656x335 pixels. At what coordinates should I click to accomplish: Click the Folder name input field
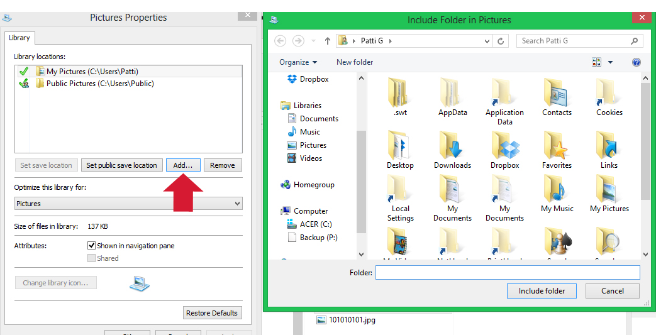507,273
